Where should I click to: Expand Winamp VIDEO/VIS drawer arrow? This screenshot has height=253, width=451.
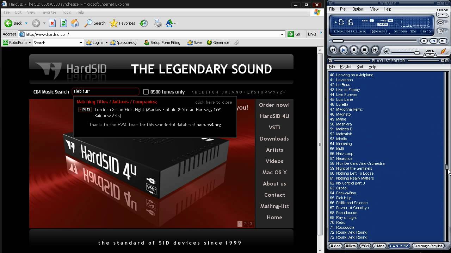443,15
